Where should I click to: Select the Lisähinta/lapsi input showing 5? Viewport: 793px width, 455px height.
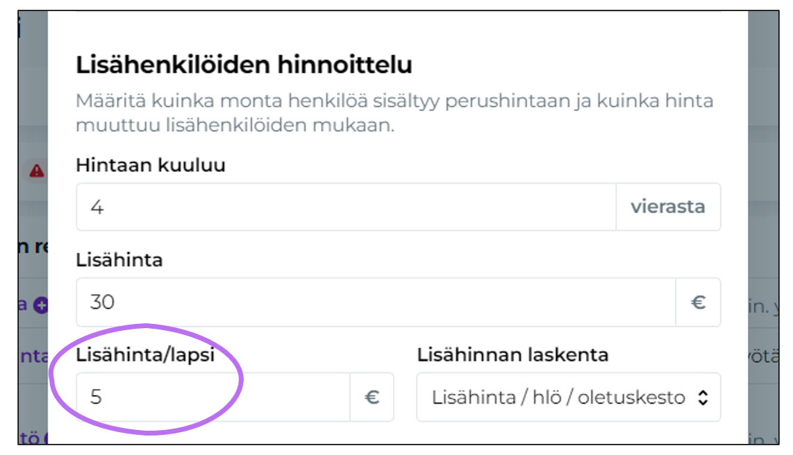point(208,397)
